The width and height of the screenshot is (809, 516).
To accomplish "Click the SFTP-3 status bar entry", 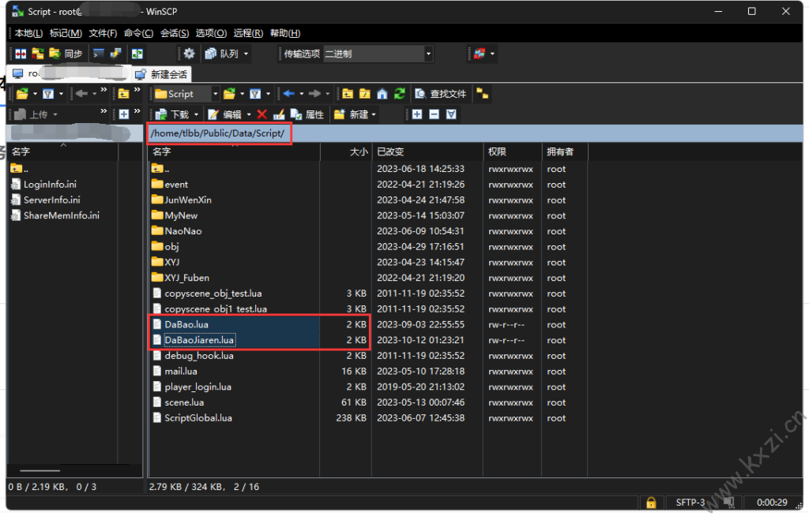I will 690,502.
